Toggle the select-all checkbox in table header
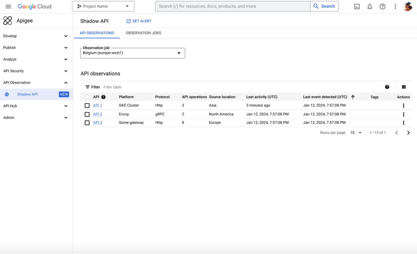Screen dimensions: 417x254 (87, 97)
